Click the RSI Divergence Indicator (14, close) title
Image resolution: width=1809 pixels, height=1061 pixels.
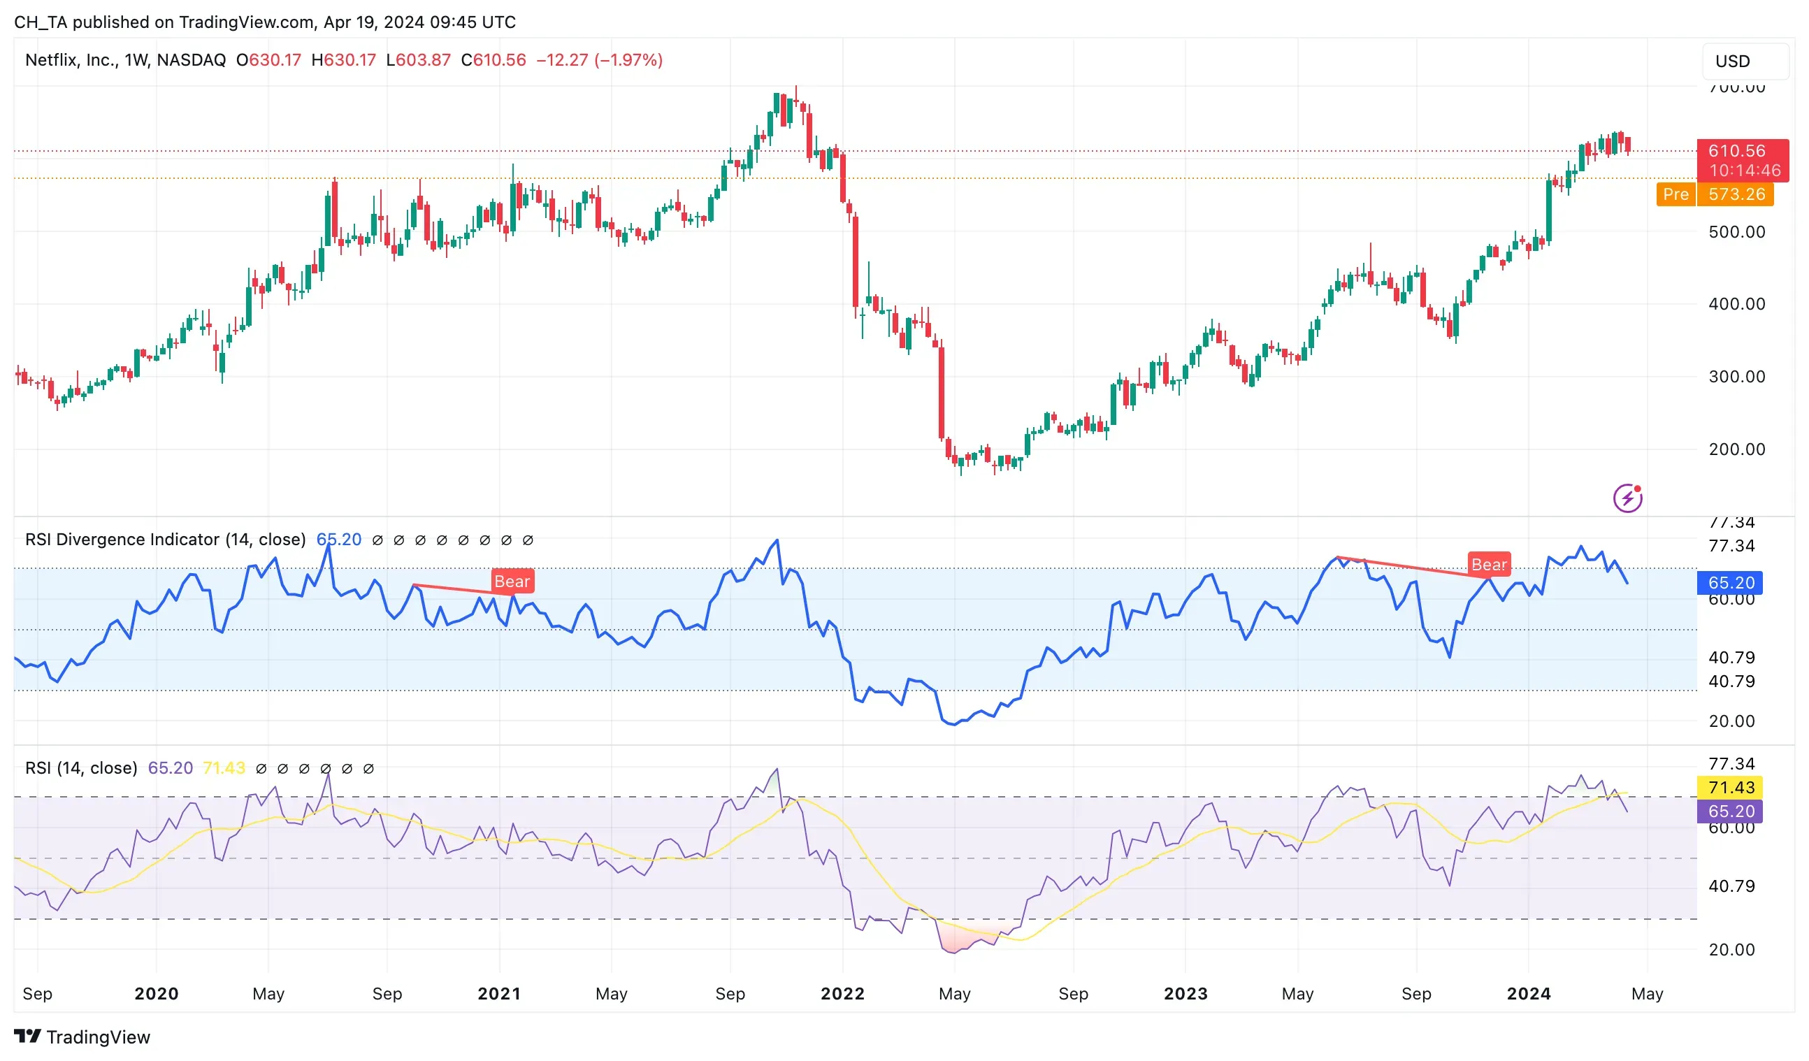[x=165, y=539]
